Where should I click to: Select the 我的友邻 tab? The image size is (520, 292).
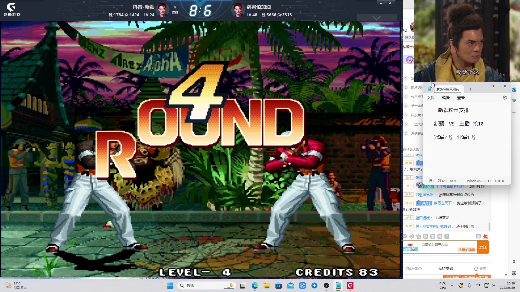click(446, 268)
